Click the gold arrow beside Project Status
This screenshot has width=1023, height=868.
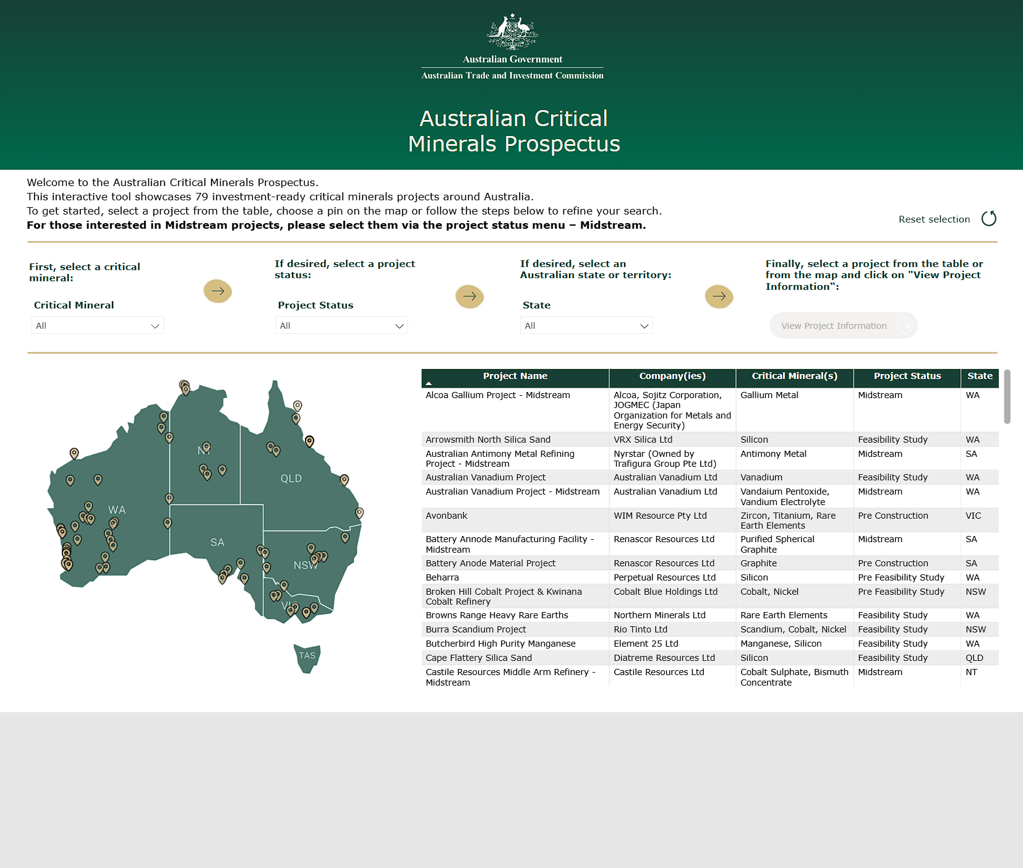469,296
